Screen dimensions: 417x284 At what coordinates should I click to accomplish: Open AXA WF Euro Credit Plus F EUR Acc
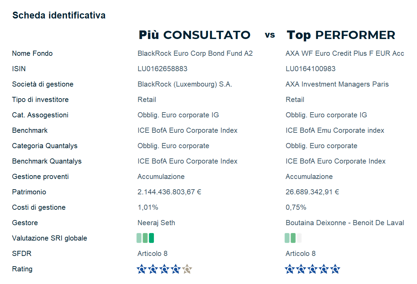pos(345,53)
